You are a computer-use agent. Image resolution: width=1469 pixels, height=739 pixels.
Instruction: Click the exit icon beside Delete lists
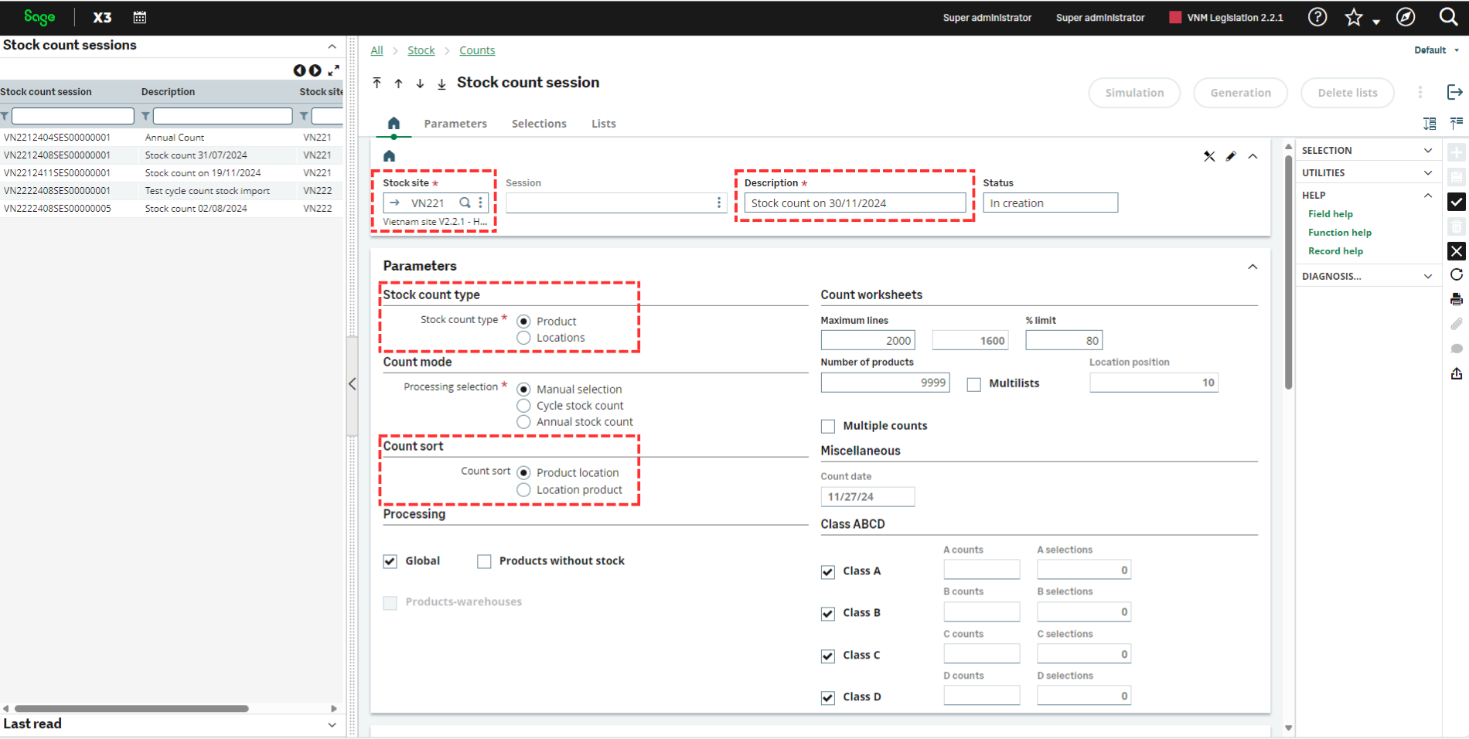pos(1454,93)
